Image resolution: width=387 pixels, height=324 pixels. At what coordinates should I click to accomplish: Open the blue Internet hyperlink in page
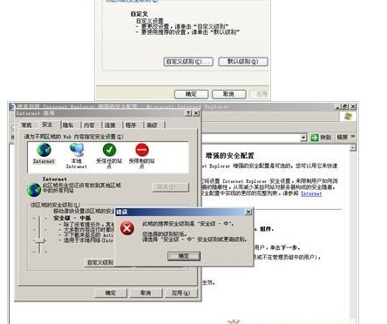pyautogui.click(x=311, y=193)
